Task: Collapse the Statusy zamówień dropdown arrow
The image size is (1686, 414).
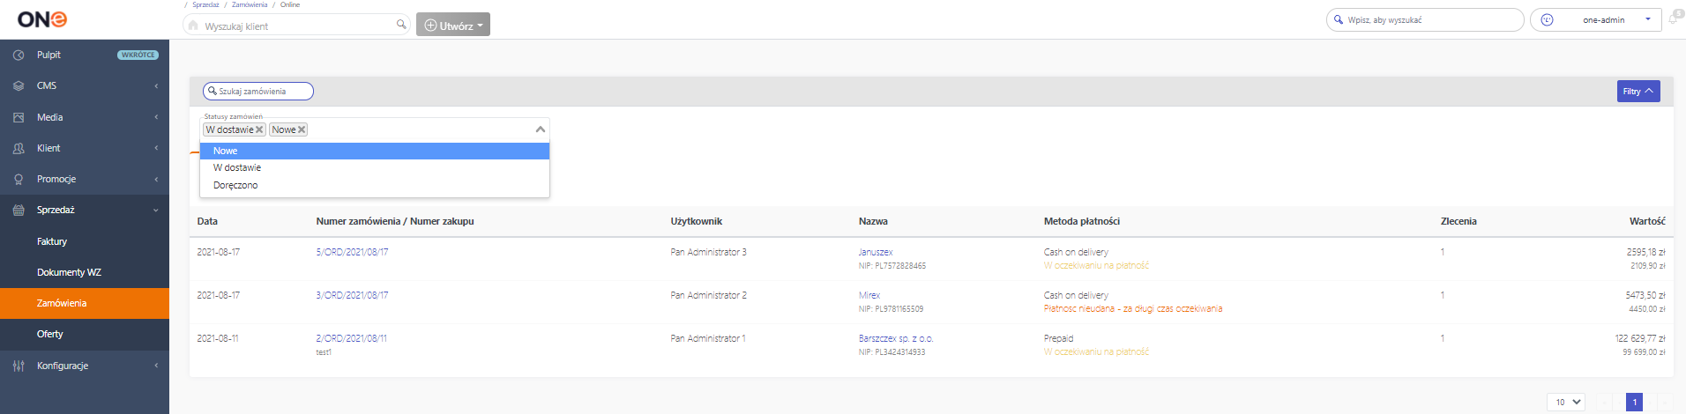Action: click(541, 129)
